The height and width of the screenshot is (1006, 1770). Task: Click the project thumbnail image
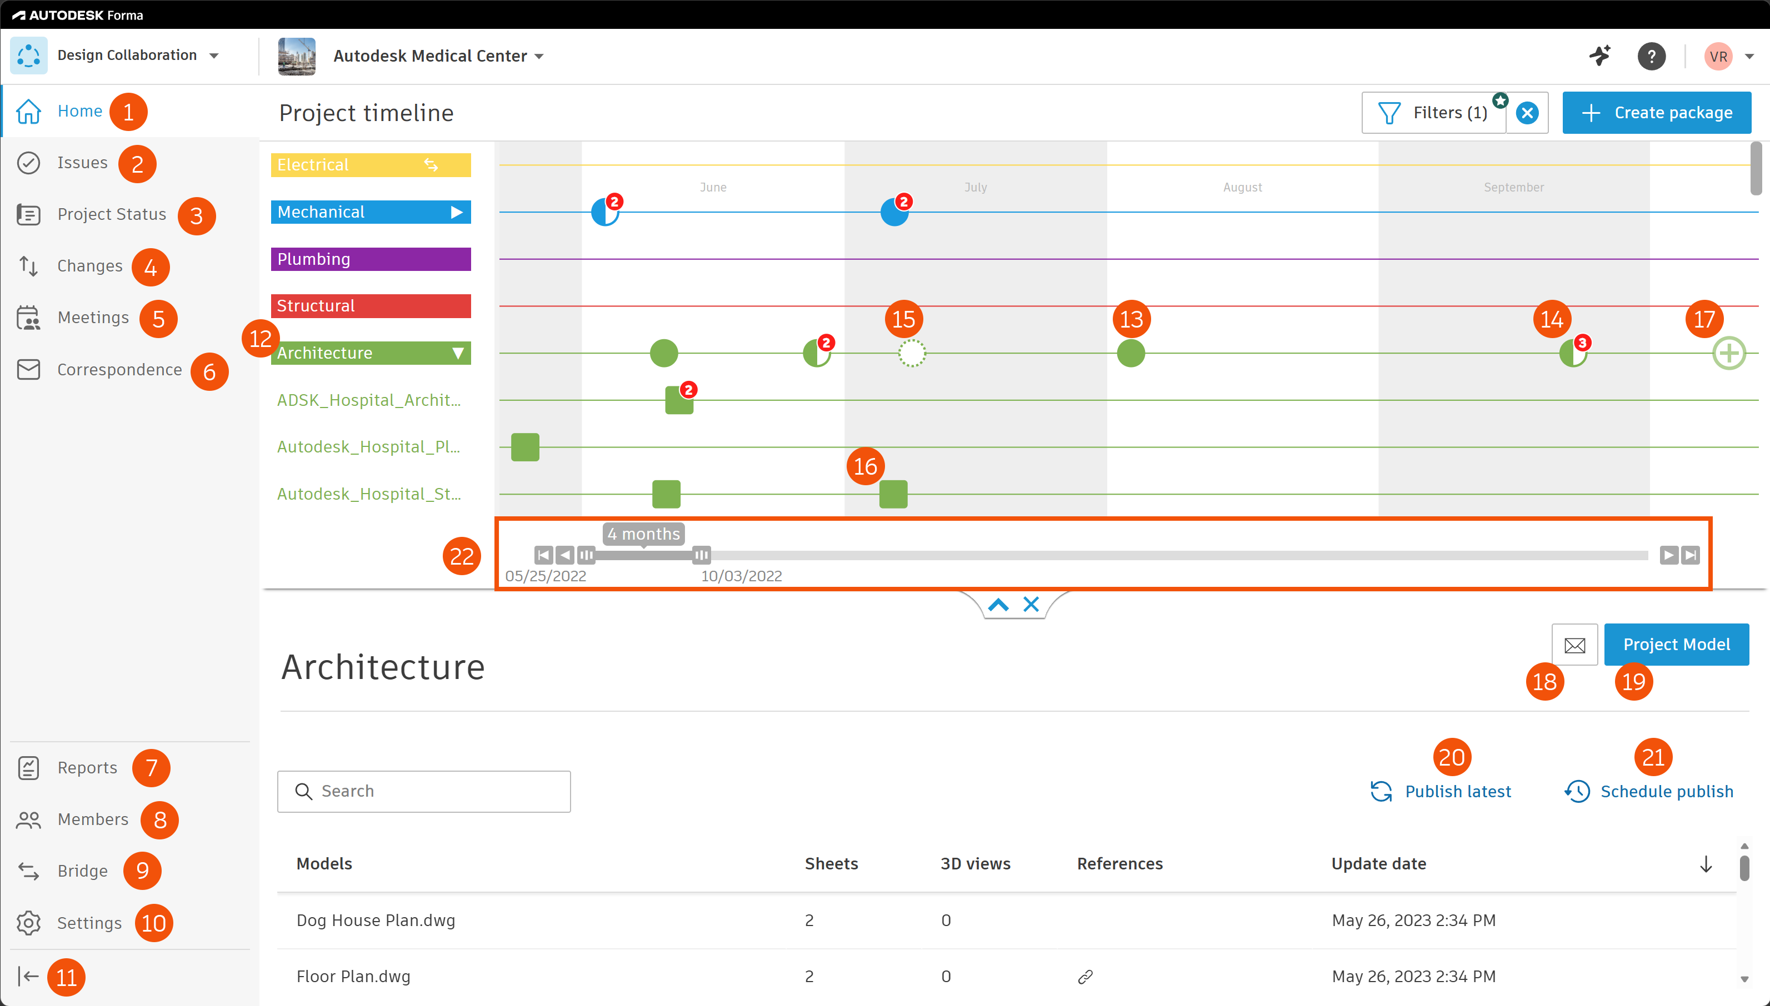tap(297, 56)
